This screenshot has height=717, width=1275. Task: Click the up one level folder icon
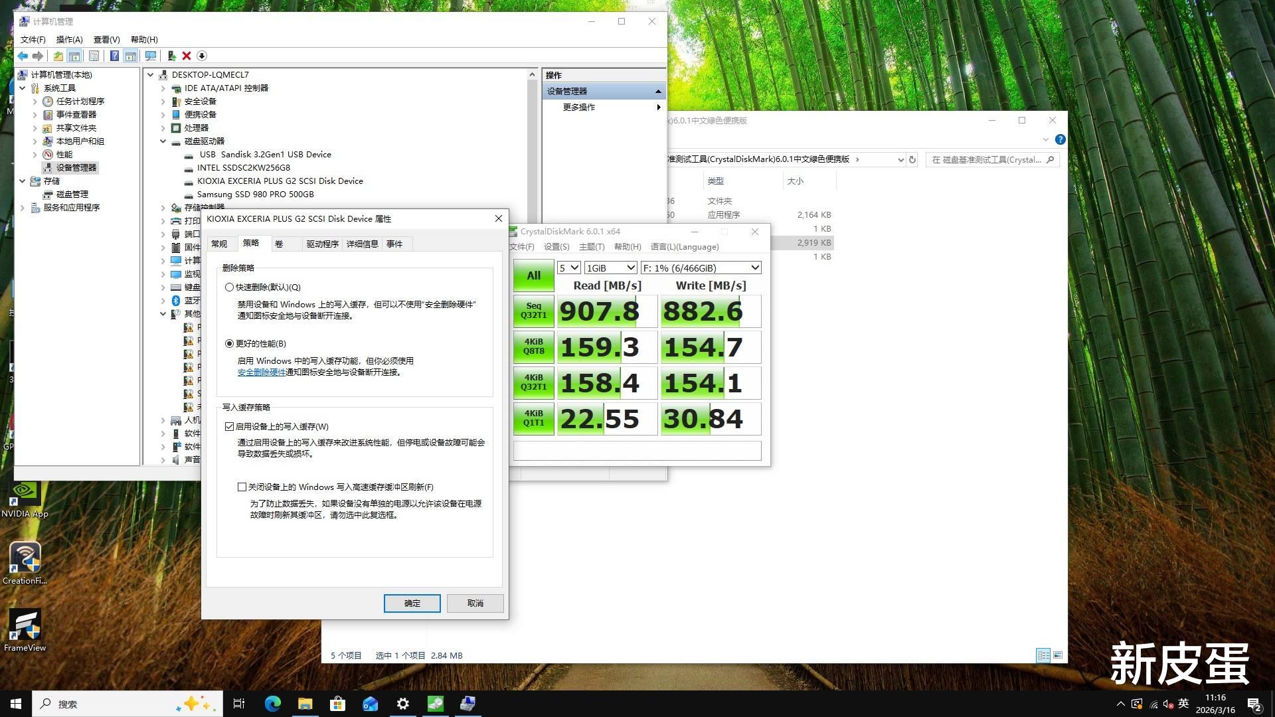[x=58, y=56]
